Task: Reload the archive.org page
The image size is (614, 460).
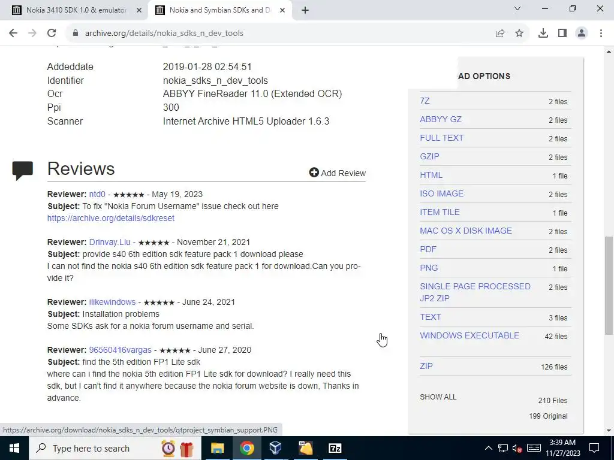Action: pos(52,34)
